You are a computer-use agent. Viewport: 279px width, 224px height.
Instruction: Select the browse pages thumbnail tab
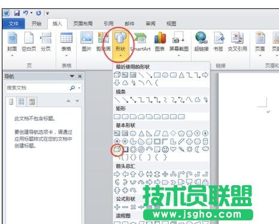(22, 102)
